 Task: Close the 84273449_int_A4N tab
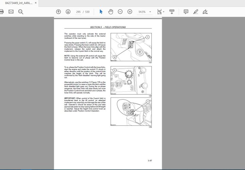[x=36, y=3]
